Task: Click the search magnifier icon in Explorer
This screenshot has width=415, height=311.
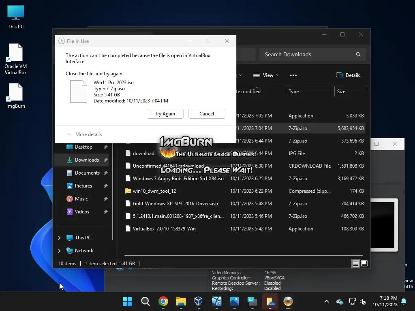Action: (358, 54)
